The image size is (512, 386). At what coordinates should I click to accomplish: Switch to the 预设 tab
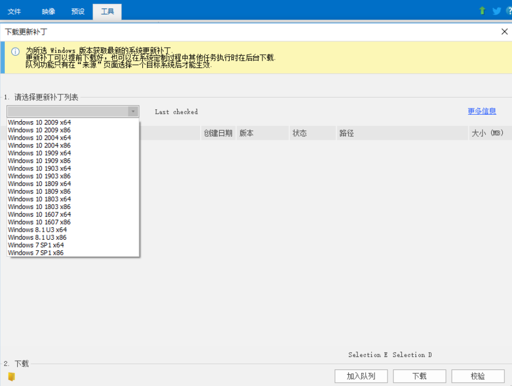tap(78, 12)
